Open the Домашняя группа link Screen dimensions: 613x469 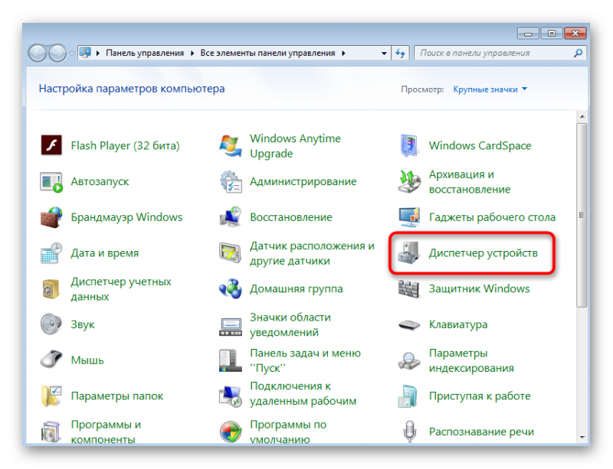click(297, 289)
